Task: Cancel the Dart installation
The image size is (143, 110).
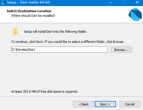Action: pyautogui.click(x=130, y=104)
